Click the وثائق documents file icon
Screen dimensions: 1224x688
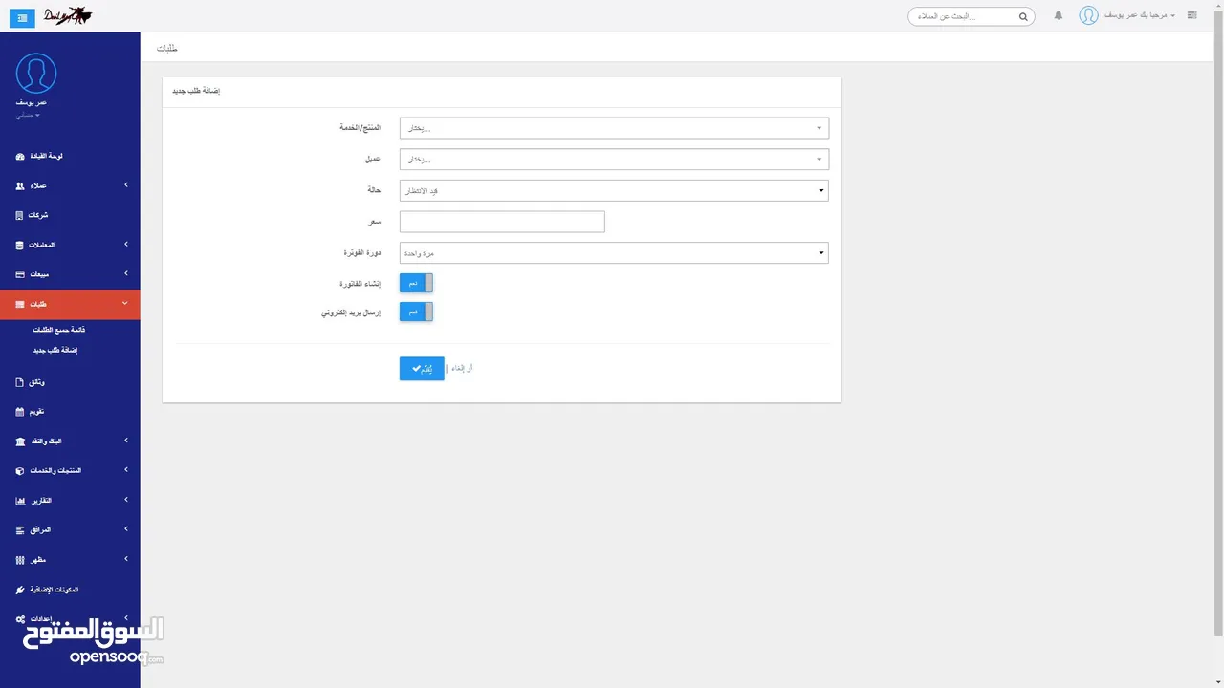click(20, 382)
